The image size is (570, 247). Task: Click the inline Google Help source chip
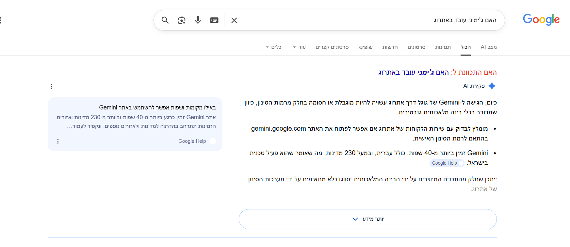447,163
